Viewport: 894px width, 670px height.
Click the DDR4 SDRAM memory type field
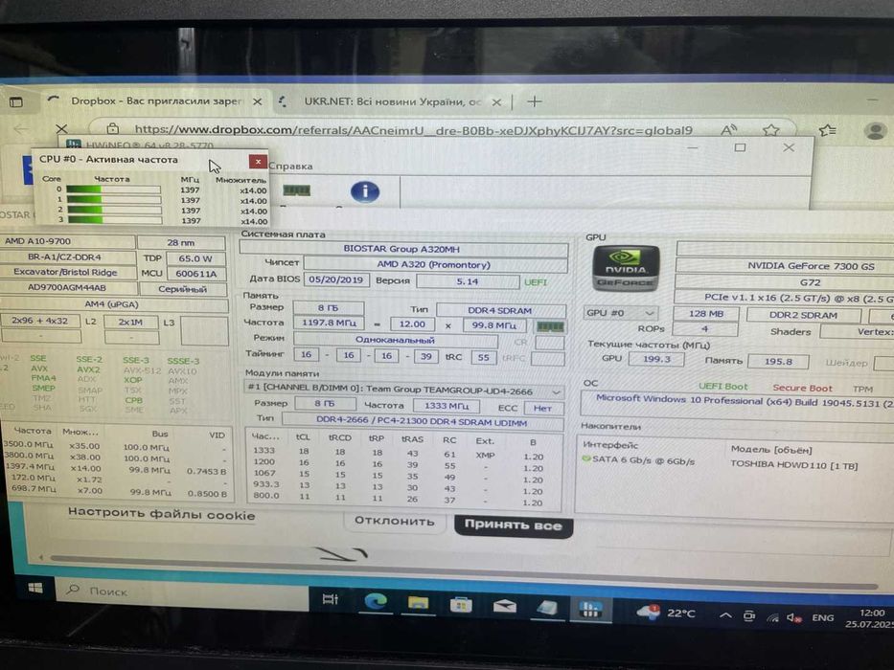[500, 310]
